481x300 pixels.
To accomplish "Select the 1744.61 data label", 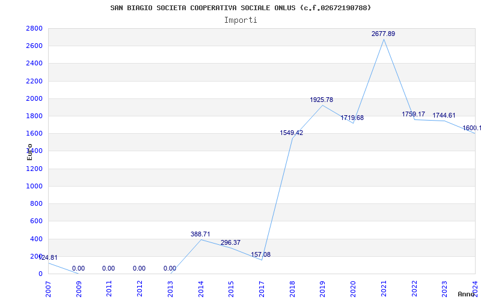I will point(444,115).
